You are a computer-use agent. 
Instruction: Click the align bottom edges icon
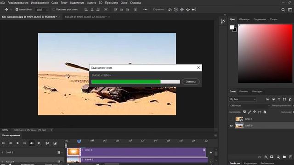[x=128, y=10]
